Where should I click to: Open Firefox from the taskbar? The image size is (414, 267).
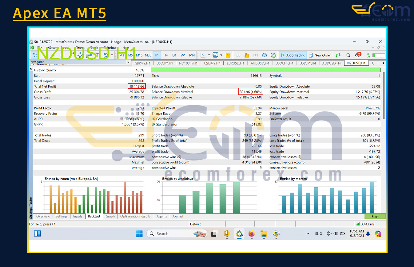[252, 234]
